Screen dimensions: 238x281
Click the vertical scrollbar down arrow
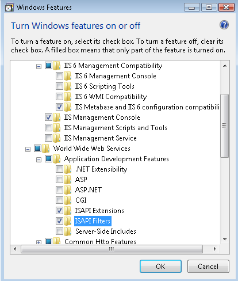(225, 240)
